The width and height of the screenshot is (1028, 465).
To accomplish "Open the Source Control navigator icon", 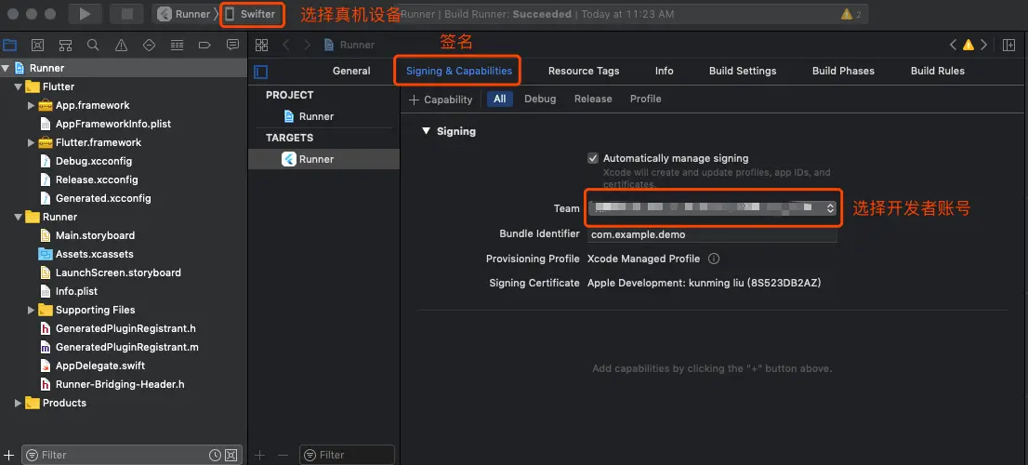I will 38,45.
